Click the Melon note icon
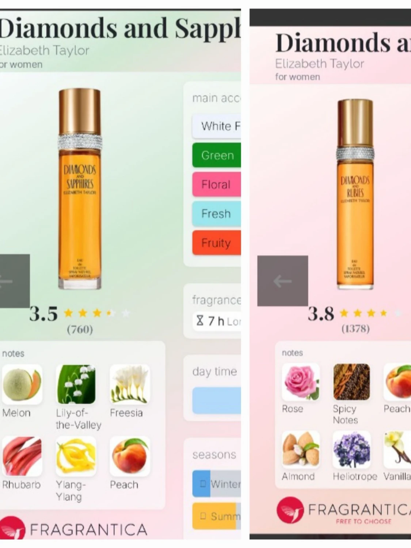 click(22, 384)
